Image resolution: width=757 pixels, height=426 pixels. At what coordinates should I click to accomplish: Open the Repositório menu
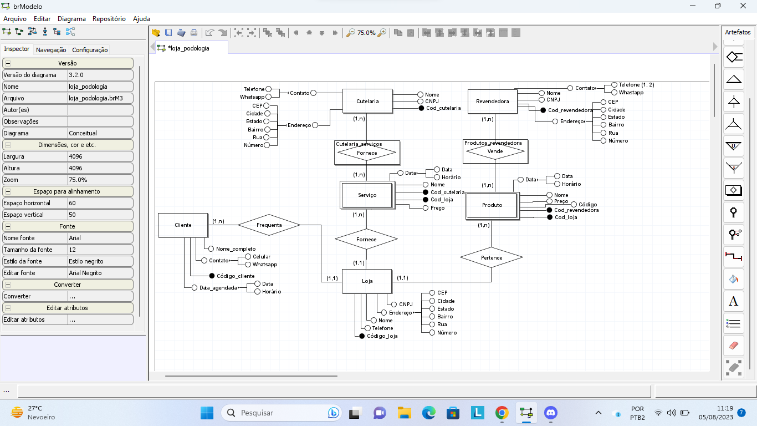[109, 18]
